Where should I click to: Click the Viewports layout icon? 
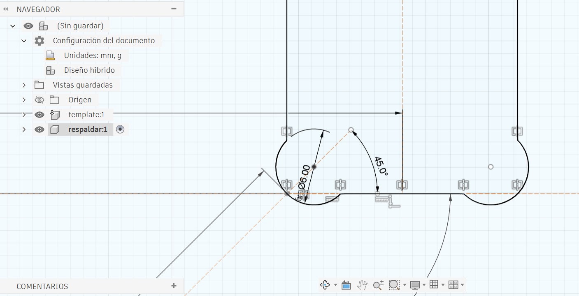click(453, 284)
